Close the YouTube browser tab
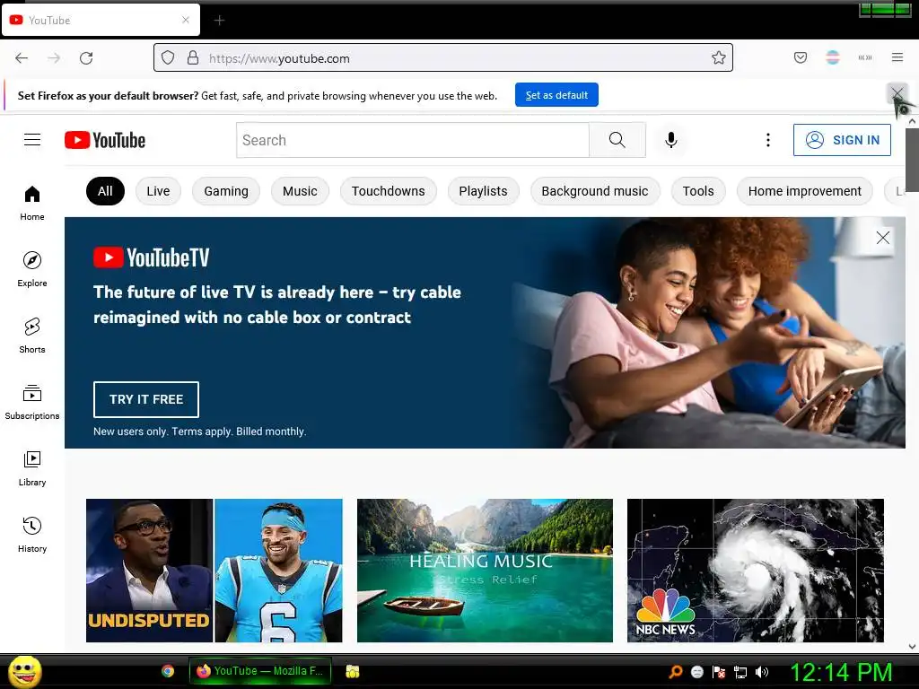The image size is (919, 689). (x=186, y=20)
